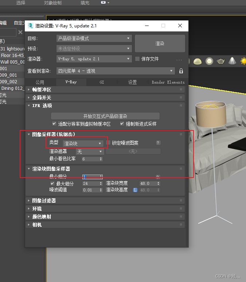Click the render mask <无> button
The width and height of the screenshot is (246, 282).
pyautogui.click(x=133, y=152)
